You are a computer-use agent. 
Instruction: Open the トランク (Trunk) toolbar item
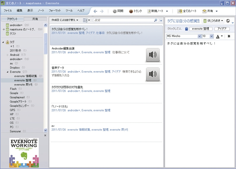click(x=135, y=11)
